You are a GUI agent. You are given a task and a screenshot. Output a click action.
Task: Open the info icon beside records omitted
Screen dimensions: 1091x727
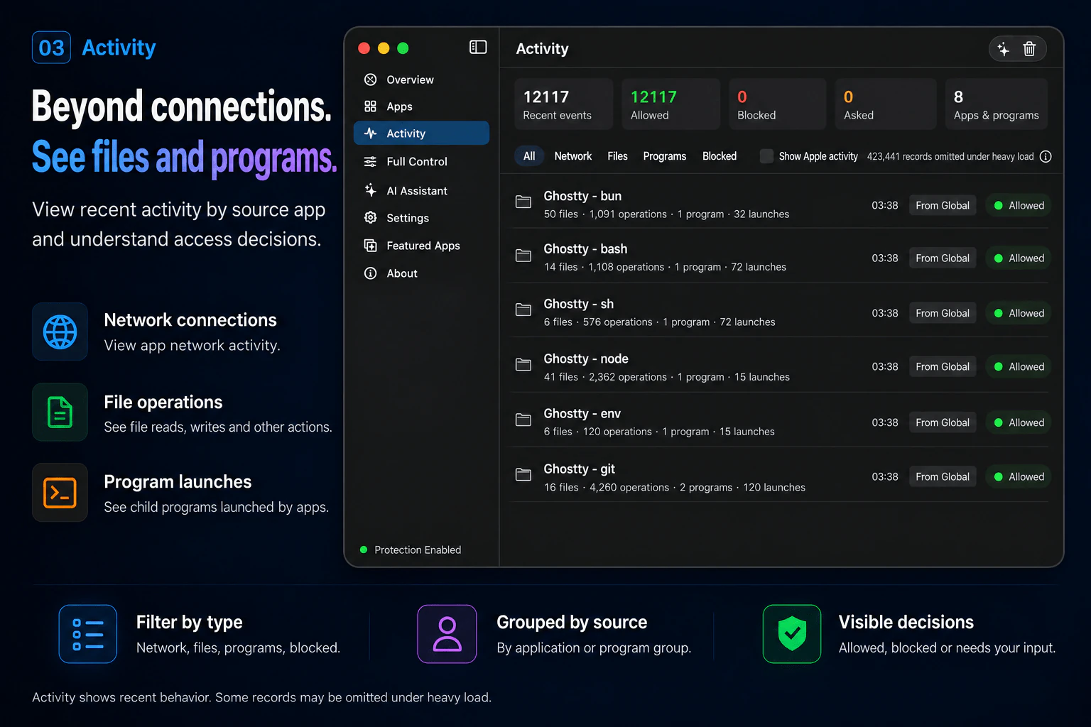pyautogui.click(x=1046, y=157)
